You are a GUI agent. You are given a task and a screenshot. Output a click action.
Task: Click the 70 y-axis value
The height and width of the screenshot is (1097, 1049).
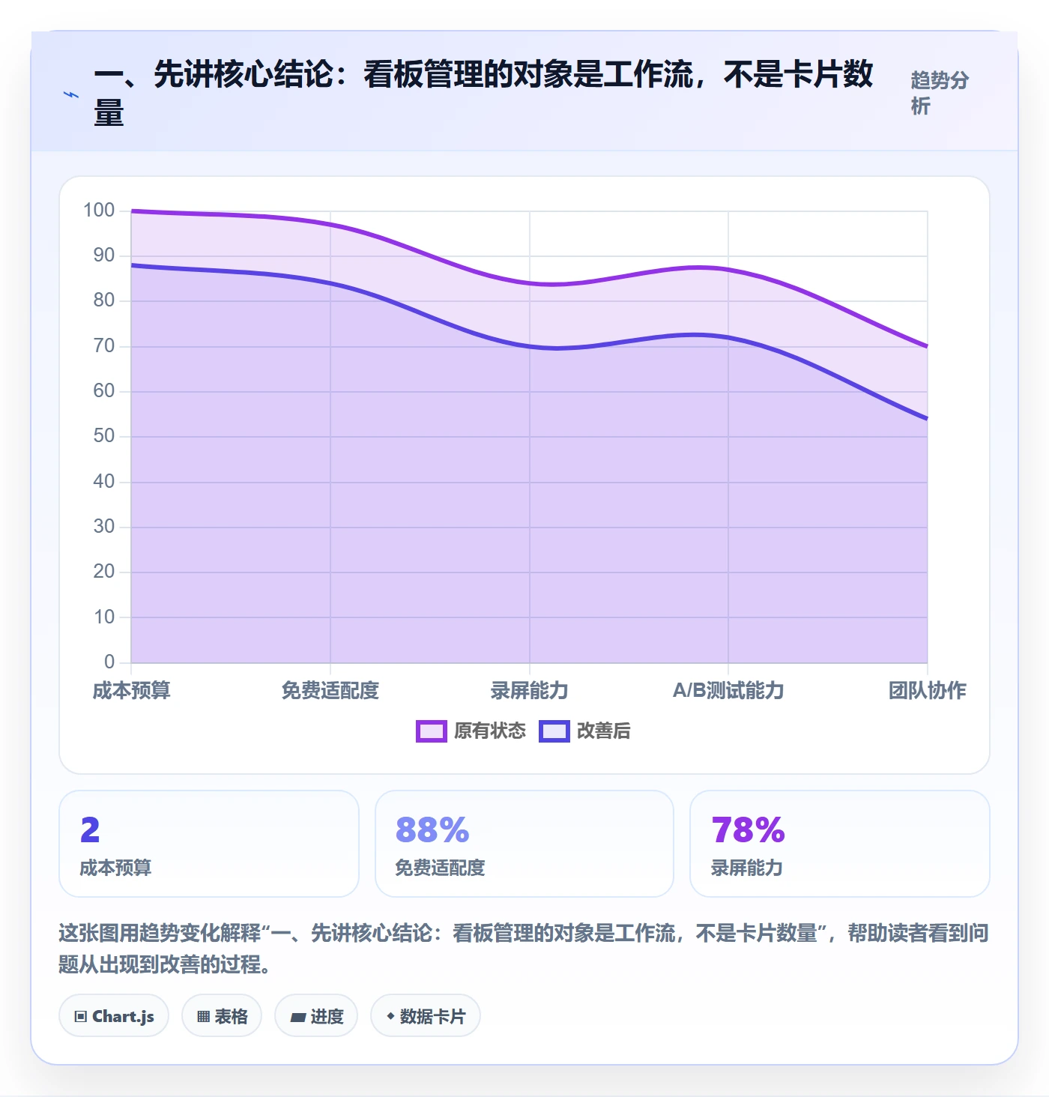(x=104, y=346)
